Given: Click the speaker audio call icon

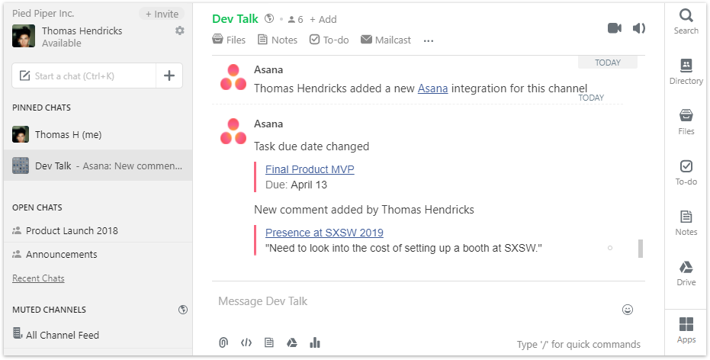Looking at the screenshot, I should (639, 28).
